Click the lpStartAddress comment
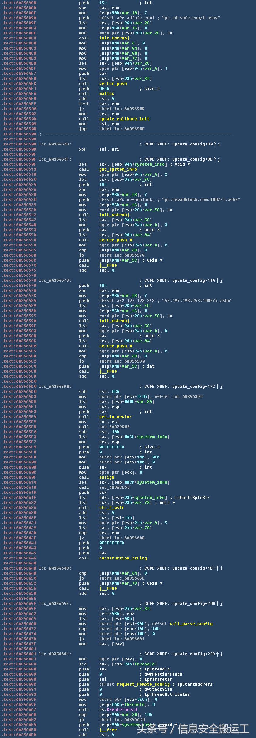The height and width of the screenshot is (738, 256). pyautogui.click(x=195, y=684)
